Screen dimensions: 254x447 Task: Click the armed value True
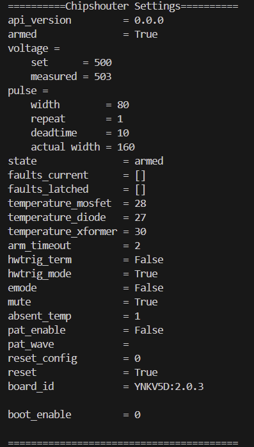click(x=146, y=34)
